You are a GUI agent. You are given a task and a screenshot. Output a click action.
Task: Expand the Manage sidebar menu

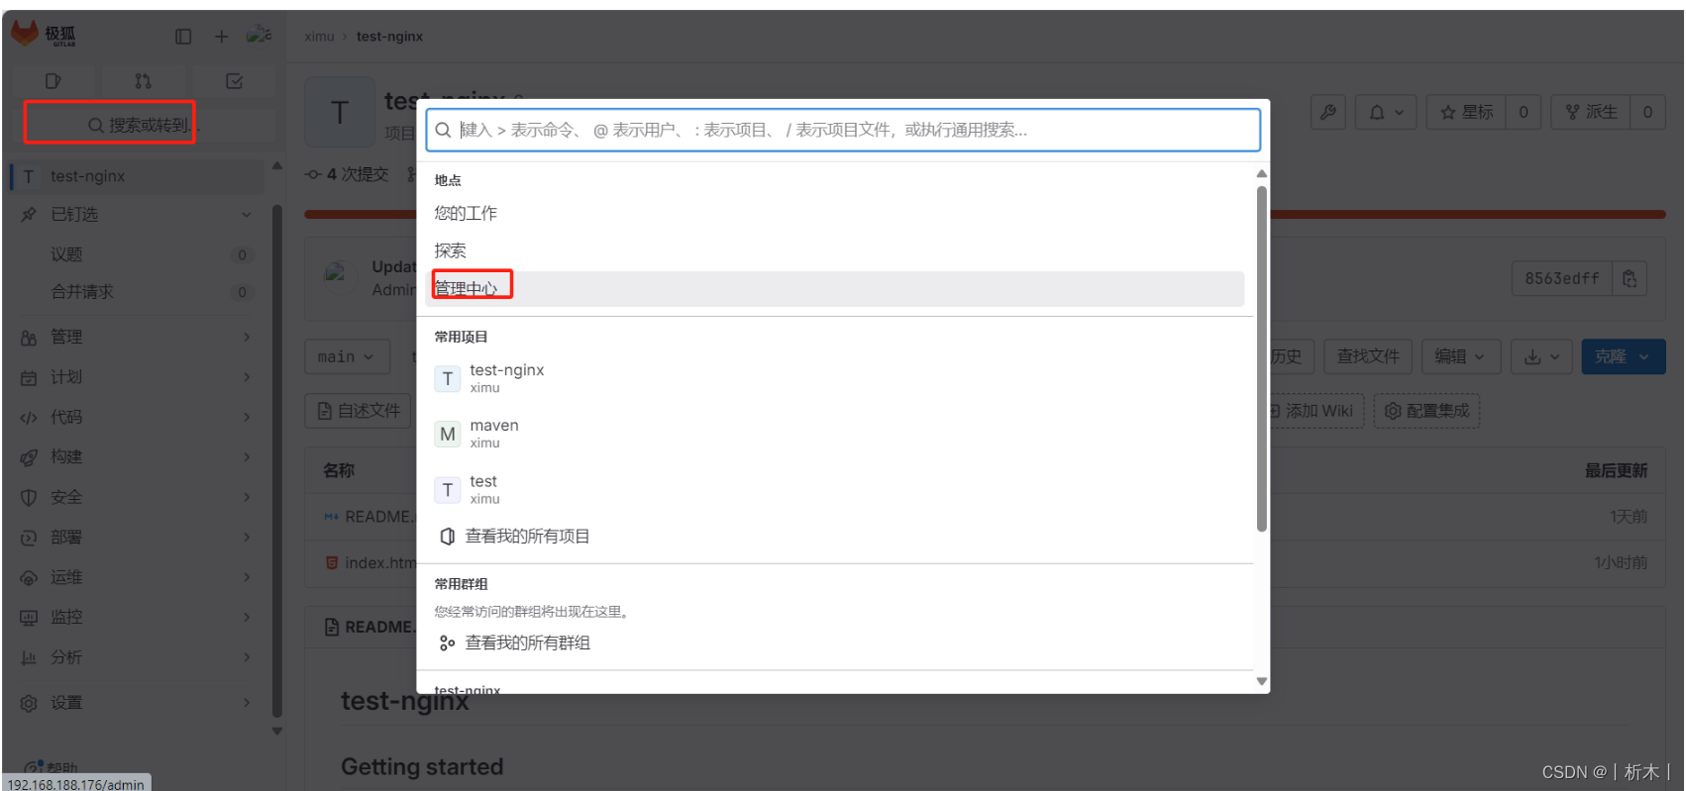point(138,337)
